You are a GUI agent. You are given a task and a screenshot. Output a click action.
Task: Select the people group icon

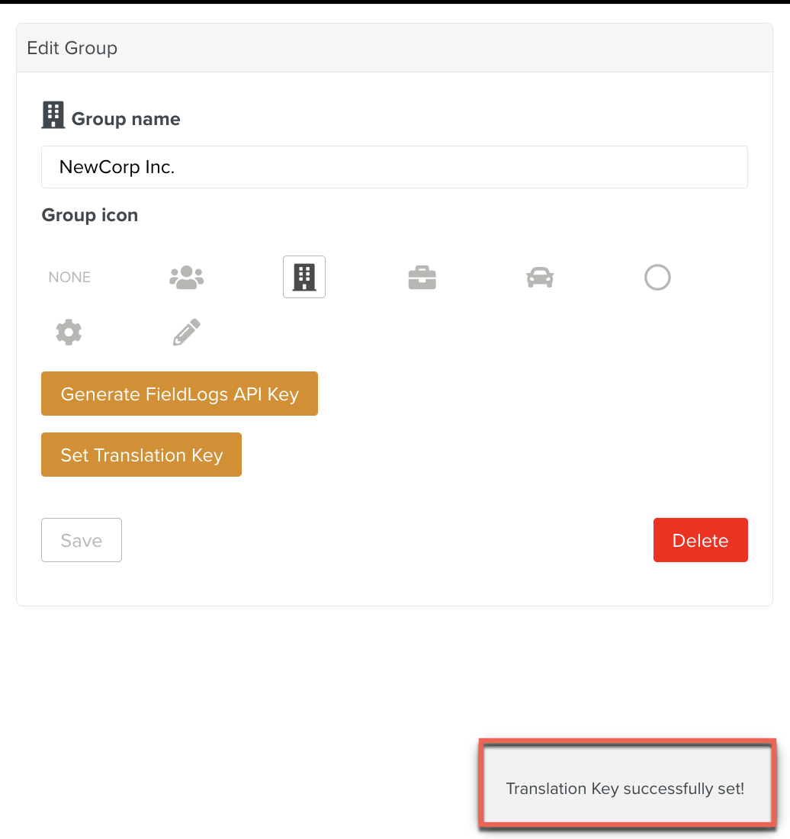click(186, 278)
